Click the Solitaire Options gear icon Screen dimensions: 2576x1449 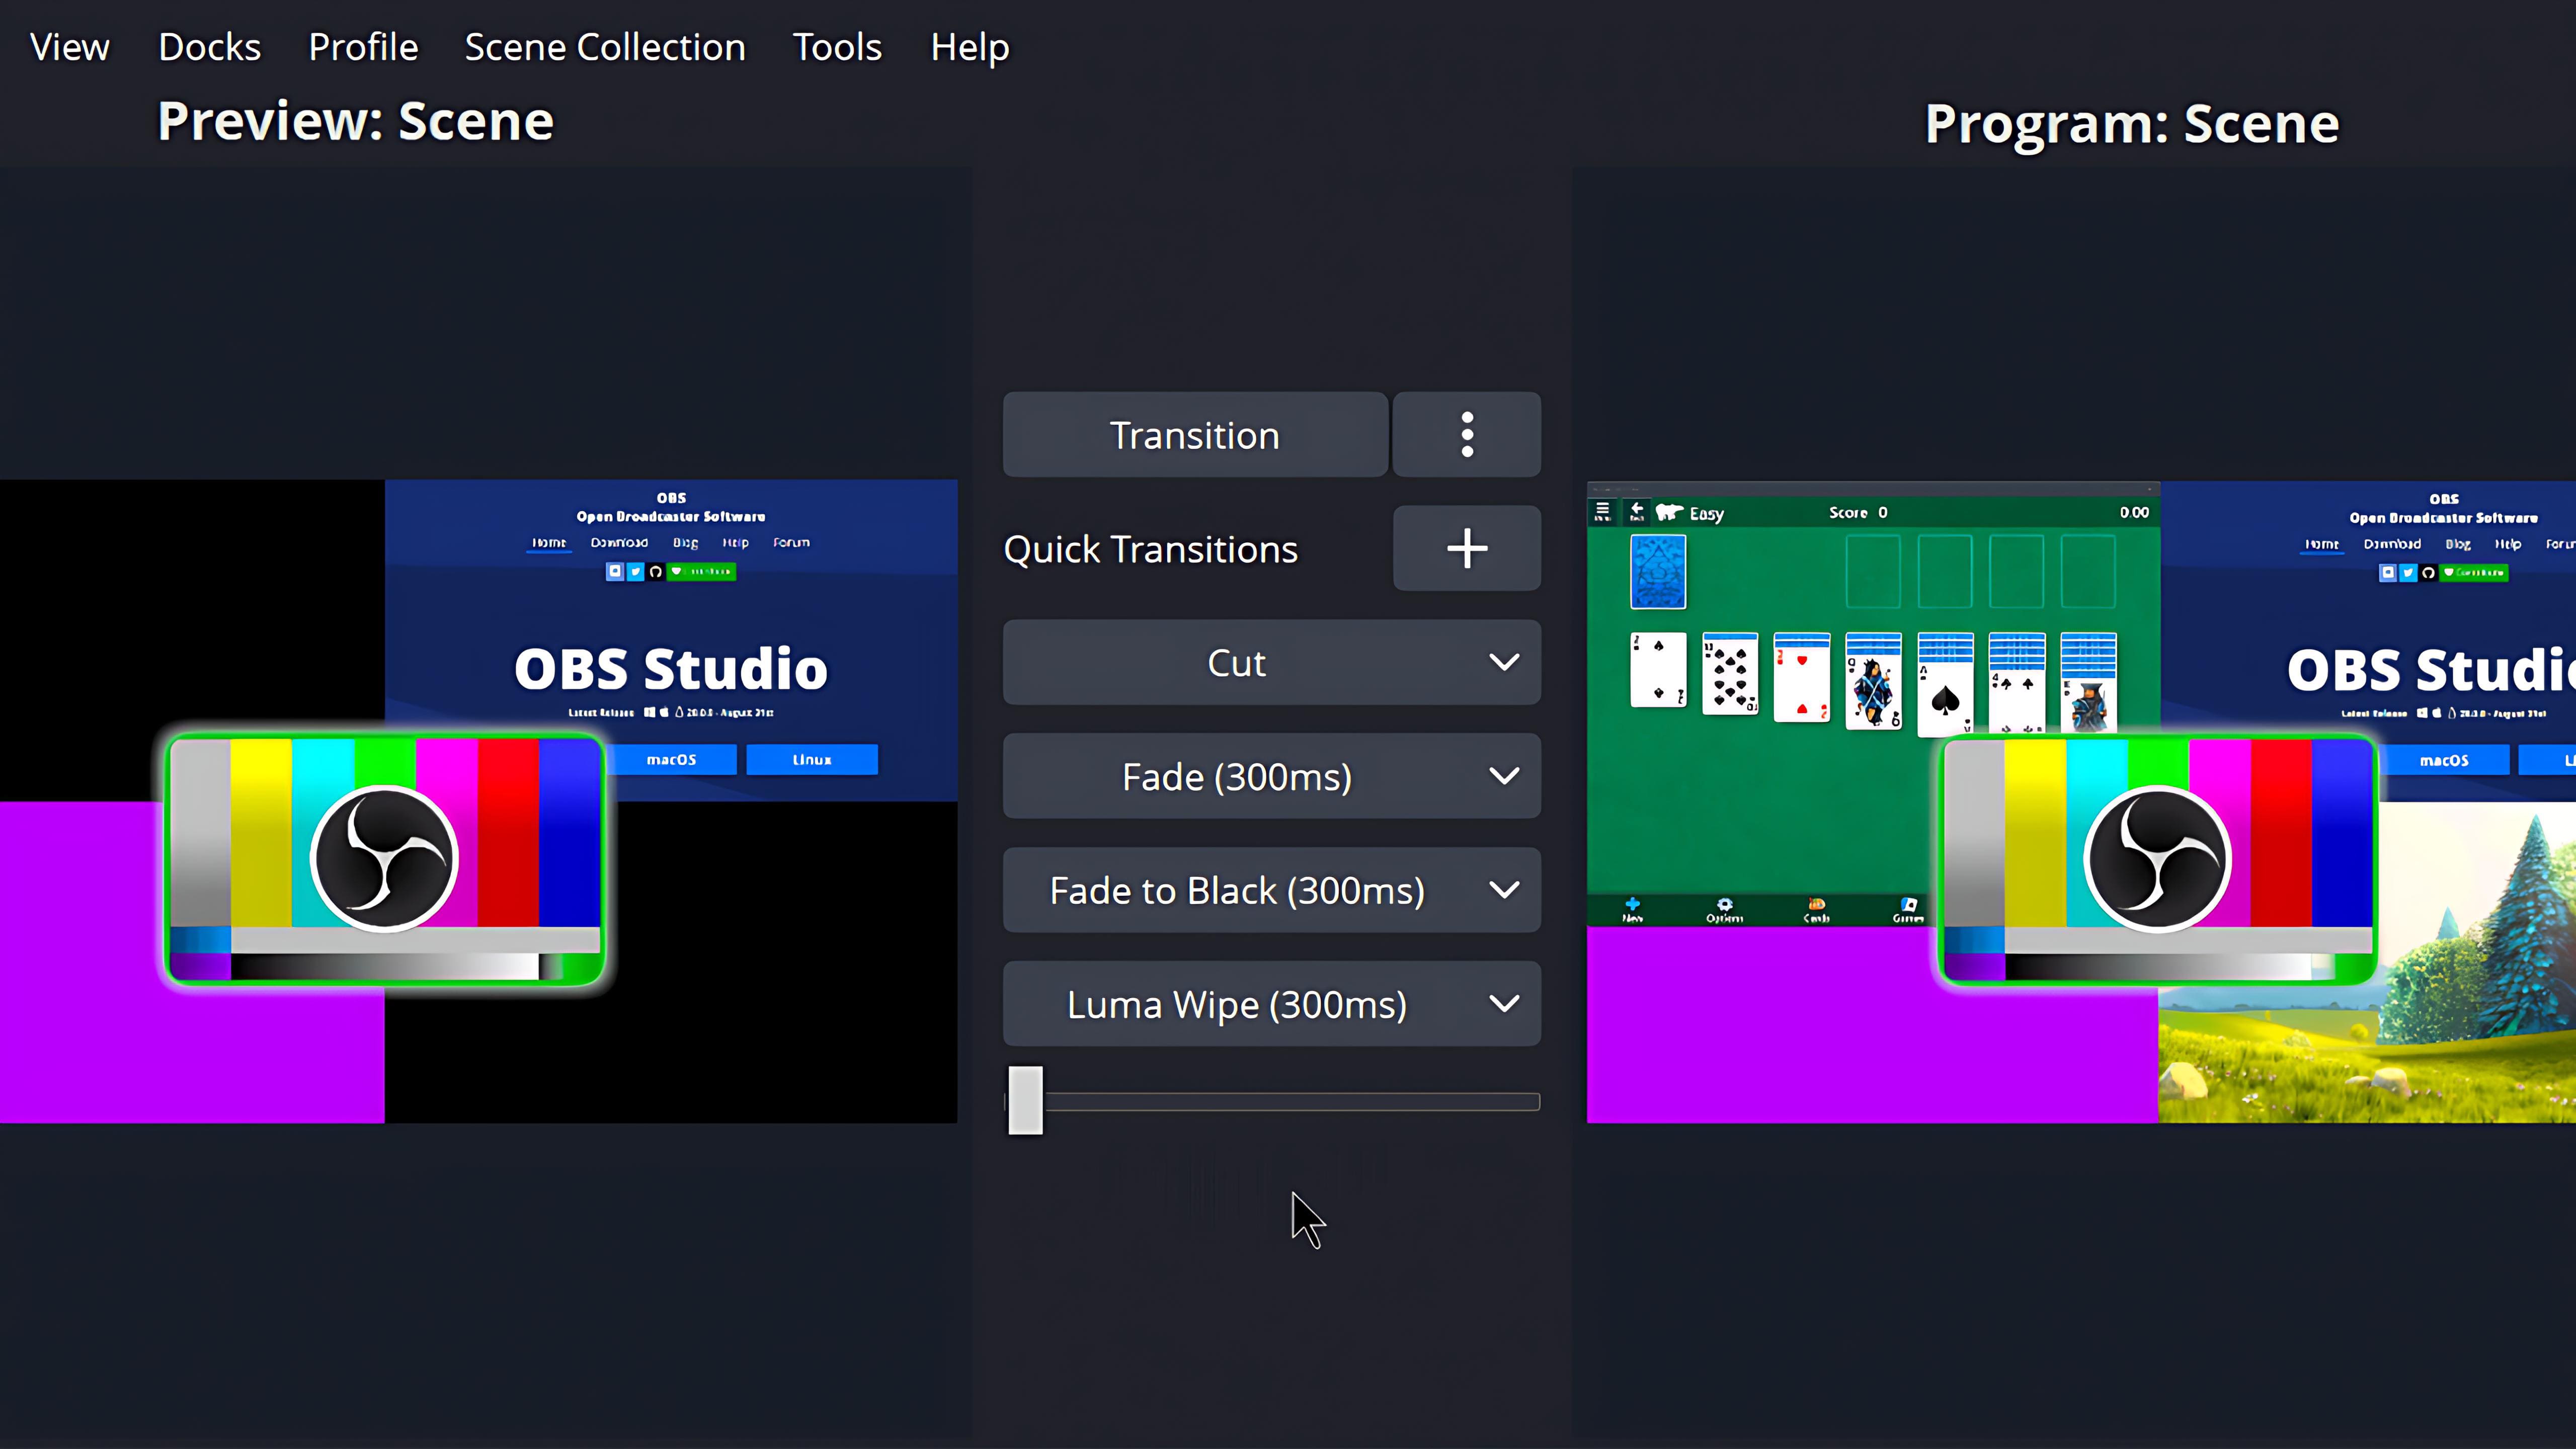1724,909
